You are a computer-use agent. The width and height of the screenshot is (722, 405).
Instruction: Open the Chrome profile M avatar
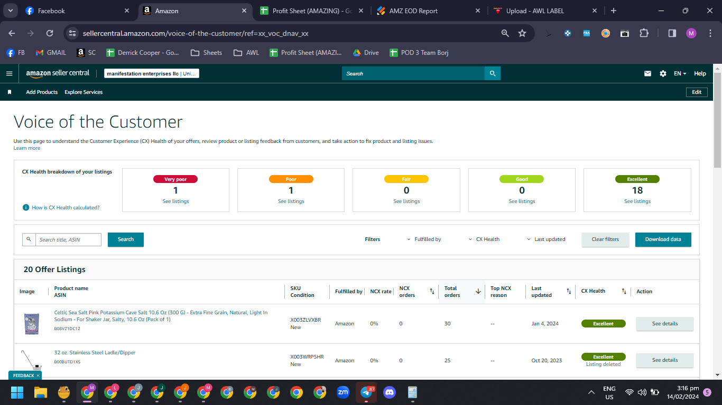click(x=691, y=33)
